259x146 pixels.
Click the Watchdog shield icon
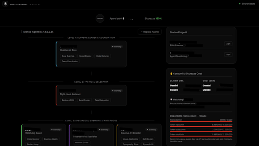point(171,99)
